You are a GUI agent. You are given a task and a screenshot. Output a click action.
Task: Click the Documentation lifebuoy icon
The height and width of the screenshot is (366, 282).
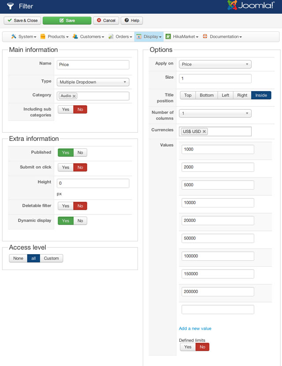tap(205, 37)
